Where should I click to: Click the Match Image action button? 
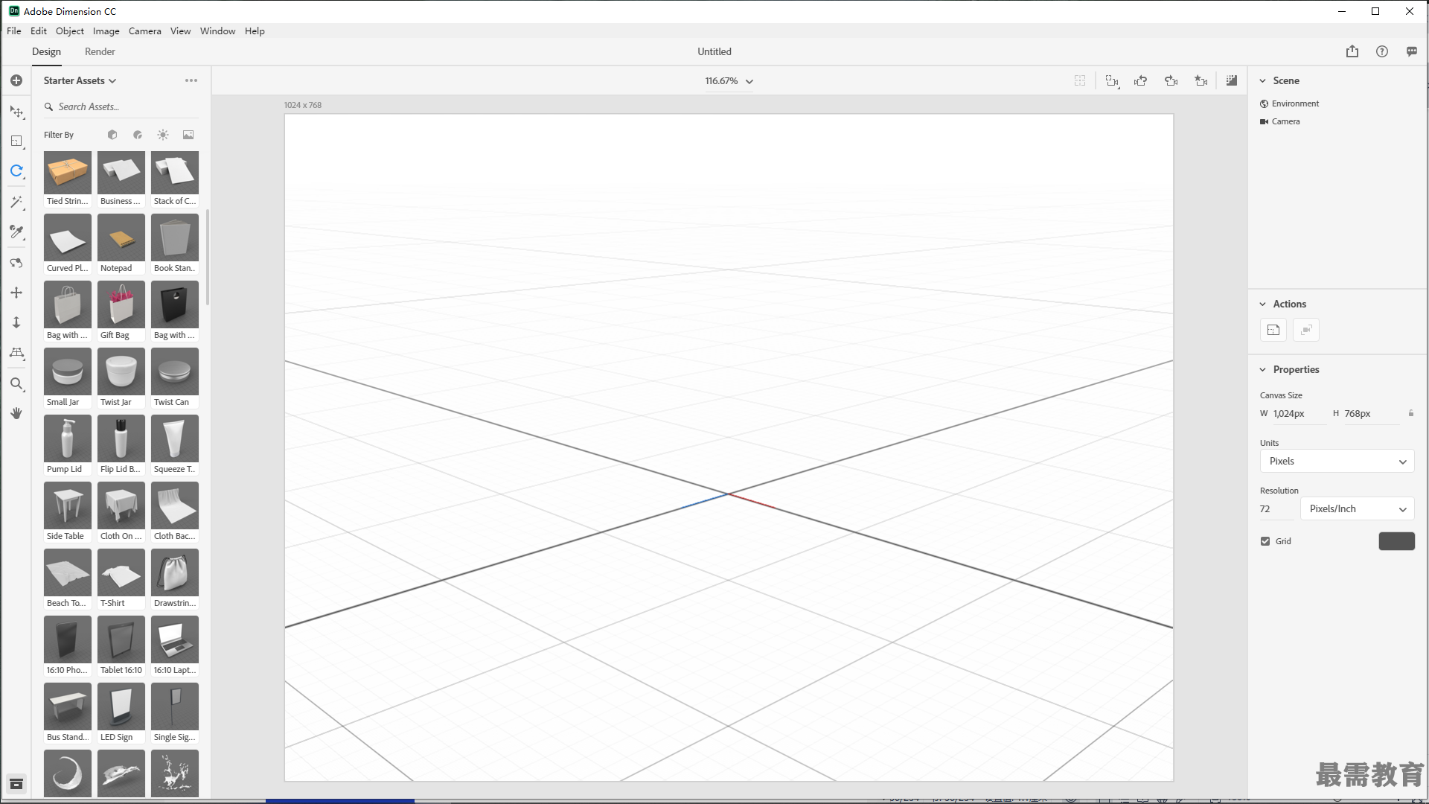1273,330
